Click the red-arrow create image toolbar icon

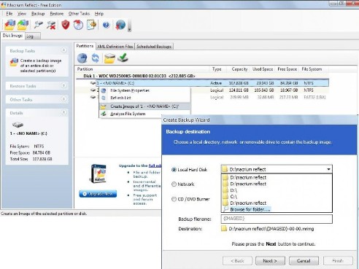point(9,25)
